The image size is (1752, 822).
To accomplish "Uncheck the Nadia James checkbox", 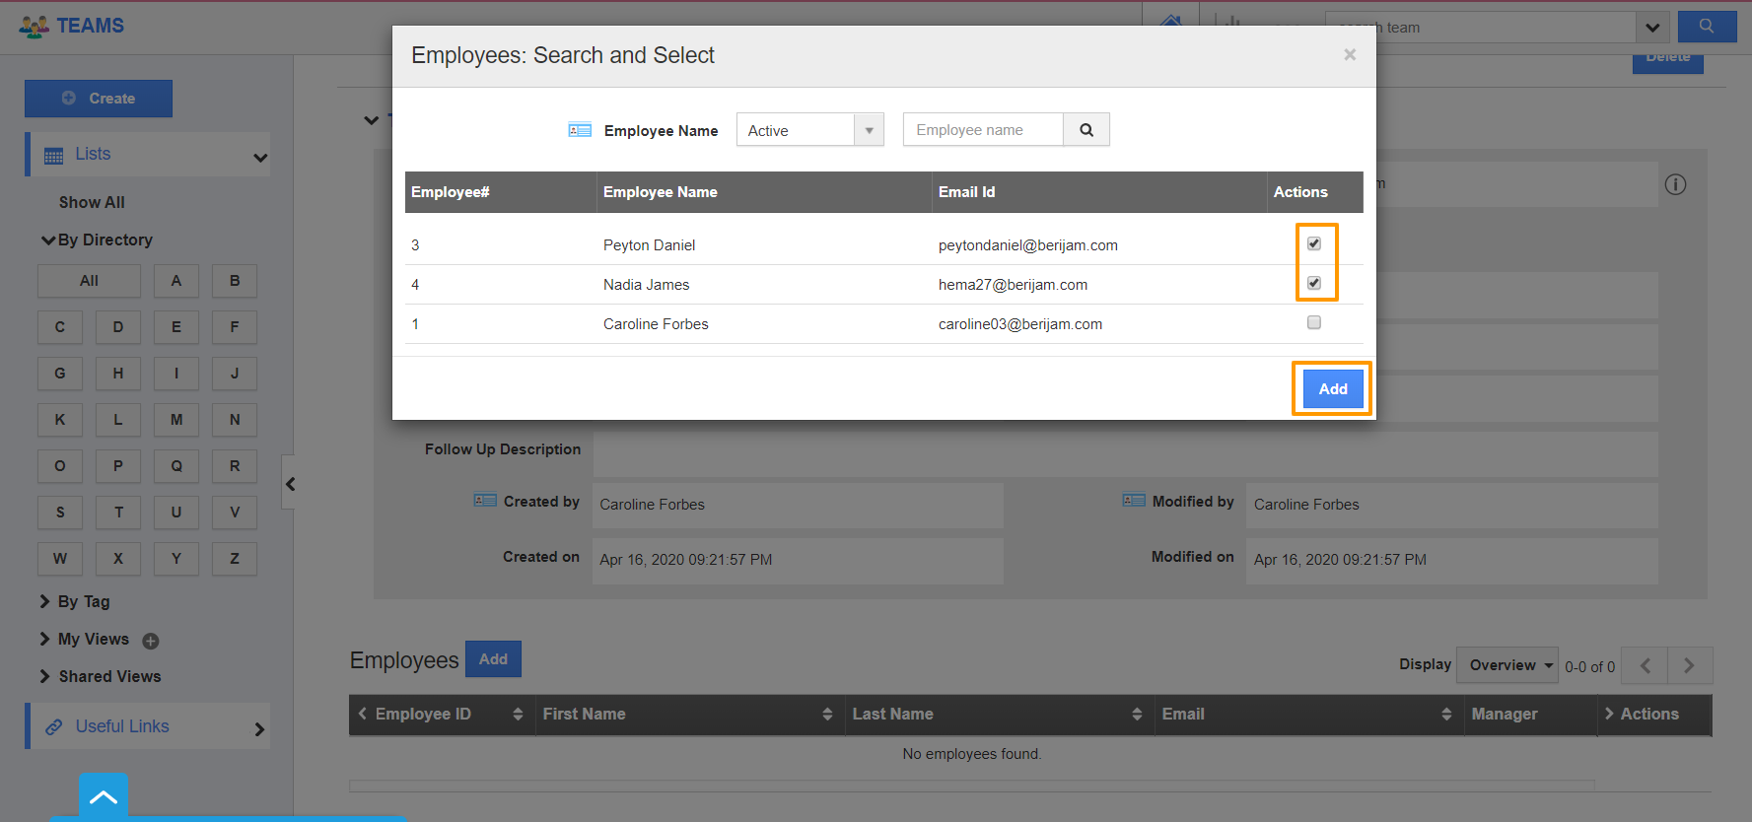I will pyautogui.click(x=1313, y=283).
